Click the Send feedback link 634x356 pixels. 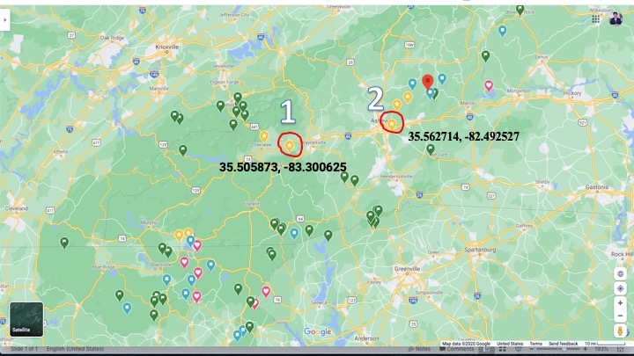[x=563, y=344]
